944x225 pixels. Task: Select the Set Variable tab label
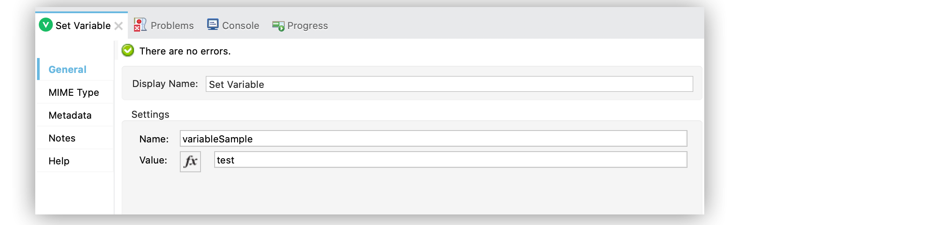click(83, 25)
